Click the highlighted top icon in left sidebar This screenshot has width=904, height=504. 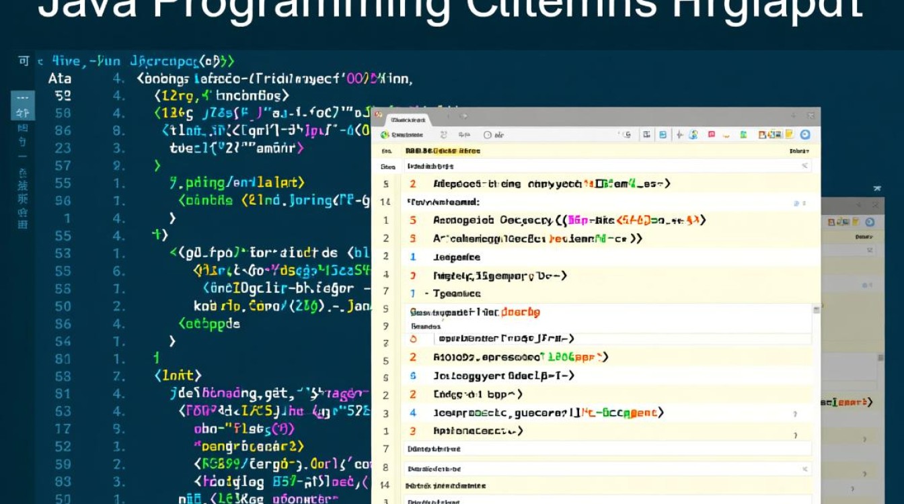click(22, 106)
